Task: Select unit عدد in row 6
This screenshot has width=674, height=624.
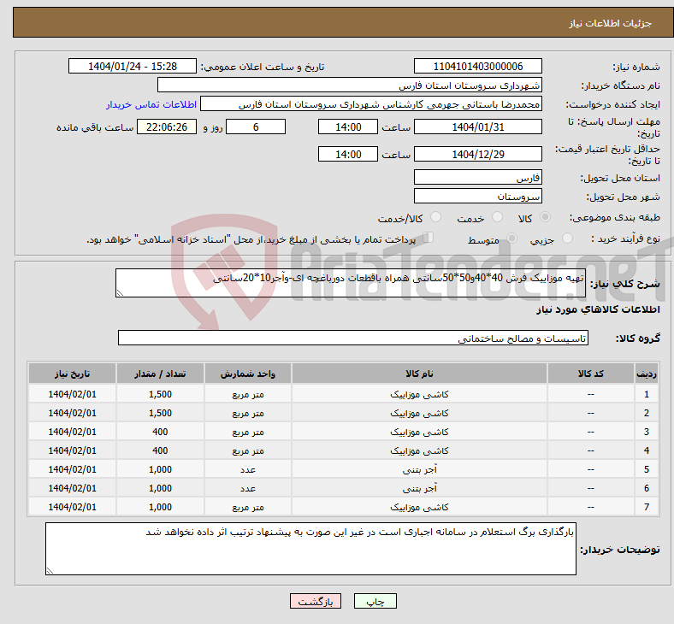Action: tap(248, 489)
